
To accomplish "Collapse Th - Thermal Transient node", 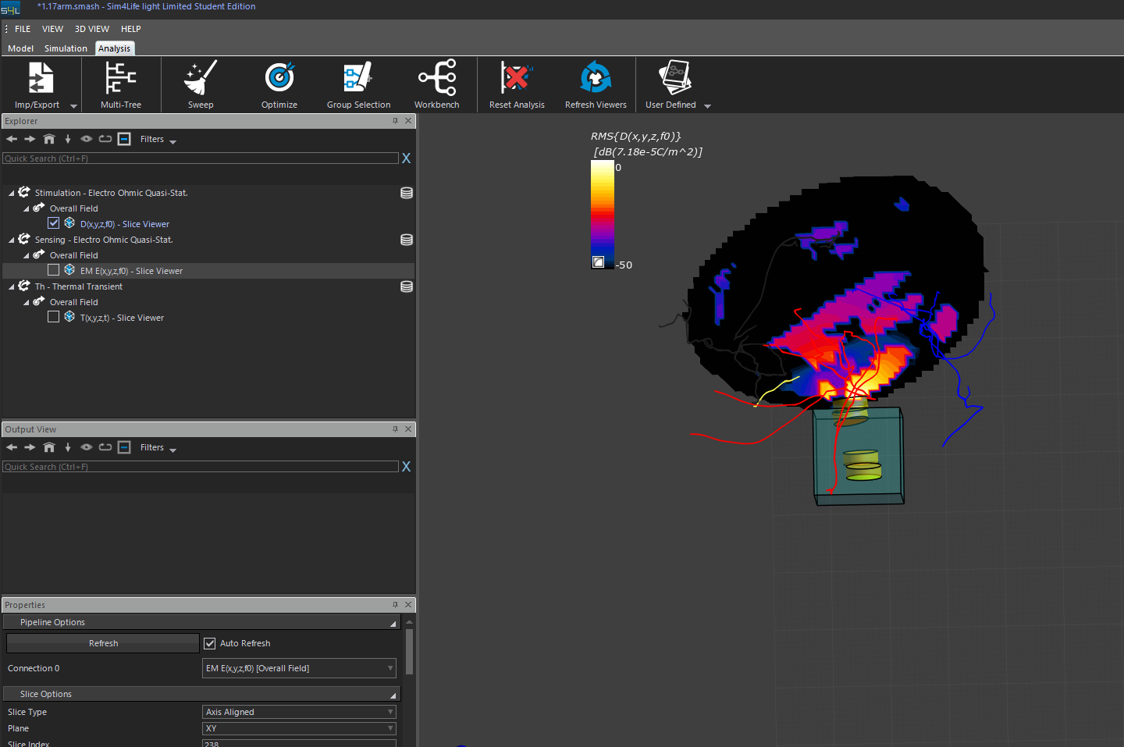I will point(11,286).
